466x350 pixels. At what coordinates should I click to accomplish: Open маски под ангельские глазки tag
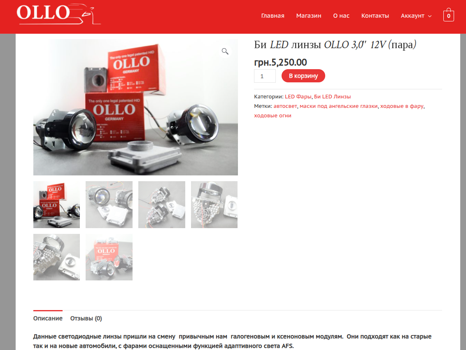tap(338, 106)
